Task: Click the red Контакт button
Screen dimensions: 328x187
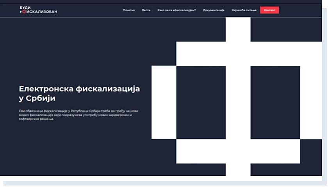Action: (x=269, y=10)
